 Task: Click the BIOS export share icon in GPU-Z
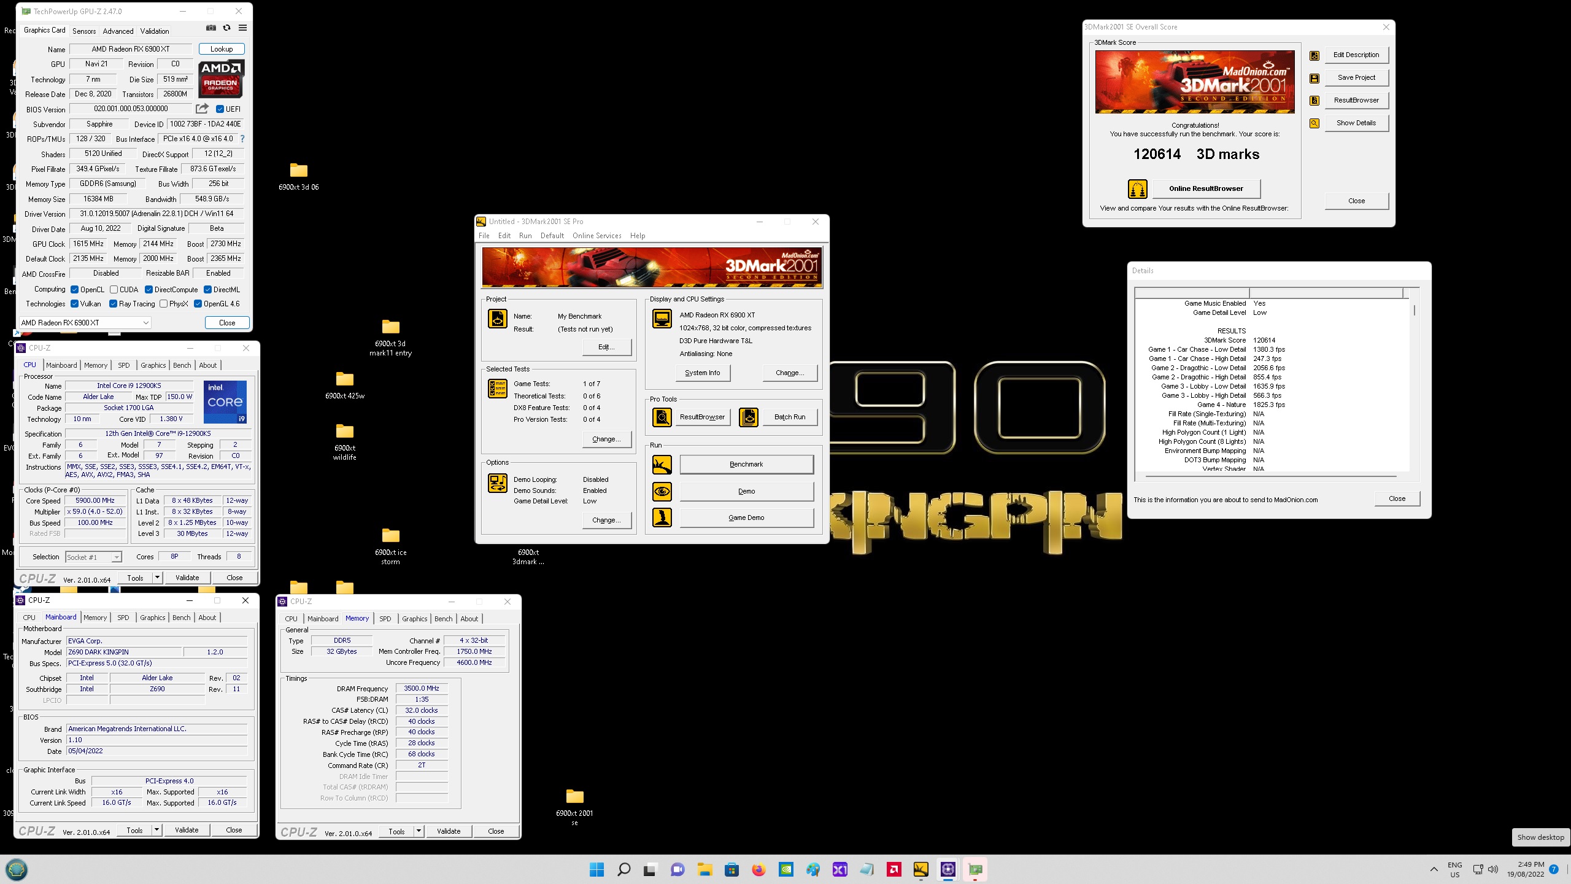[x=202, y=109]
